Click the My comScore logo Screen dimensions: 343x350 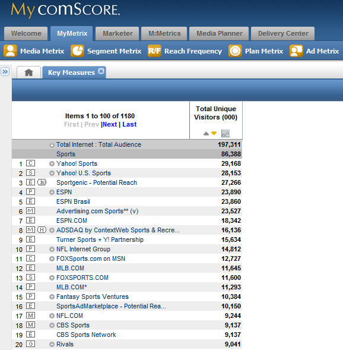point(65,10)
